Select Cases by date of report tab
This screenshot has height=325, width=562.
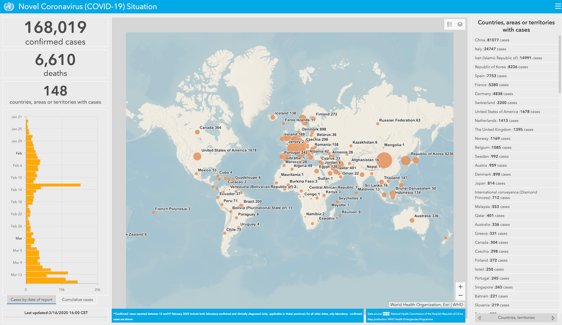(x=31, y=300)
